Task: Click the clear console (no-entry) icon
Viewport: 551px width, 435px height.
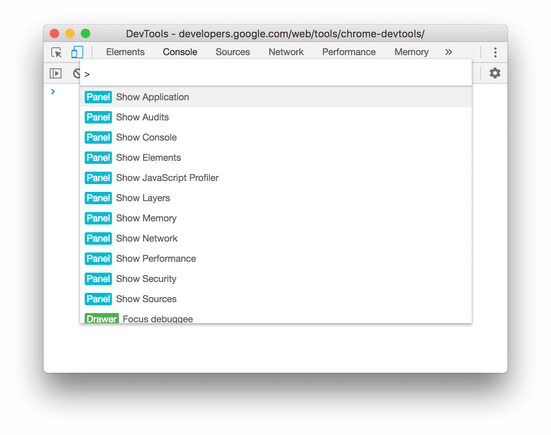Action: click(77, 73)
